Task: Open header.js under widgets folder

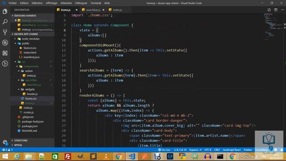Action: (x=32, y=94)
